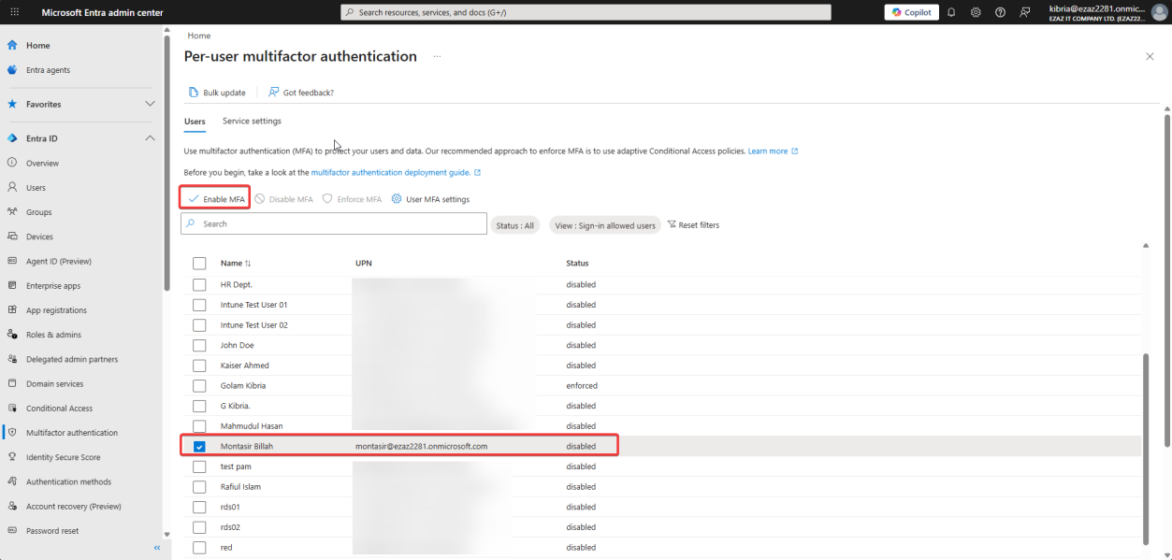Open the page ellipsis more options
1172x560 pixels.
[x=436, y=57]
